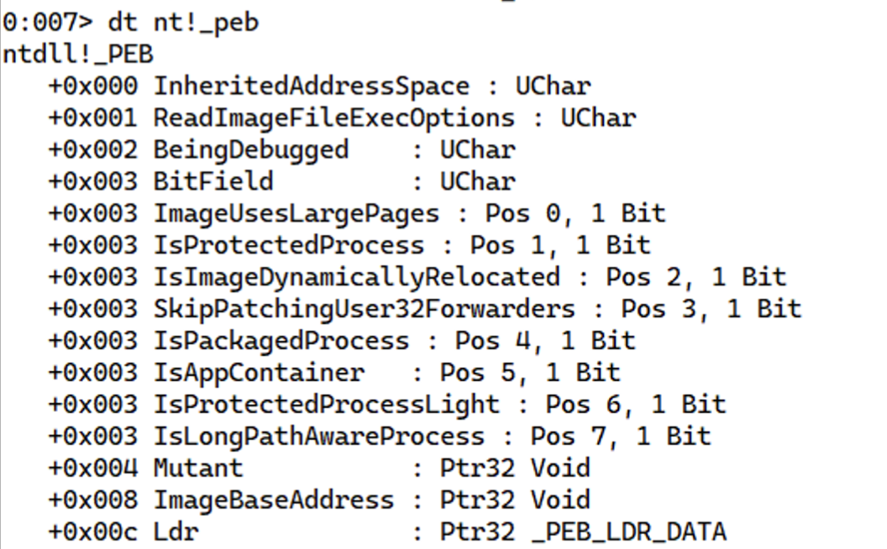The height and width of the screenshot is (549, 887).
Task: Click the _PEB_LDR_DATA type text
Action: coord(628,532)
